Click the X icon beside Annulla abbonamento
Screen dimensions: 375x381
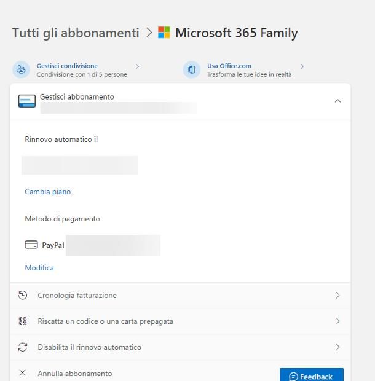[x=23, y=372]
